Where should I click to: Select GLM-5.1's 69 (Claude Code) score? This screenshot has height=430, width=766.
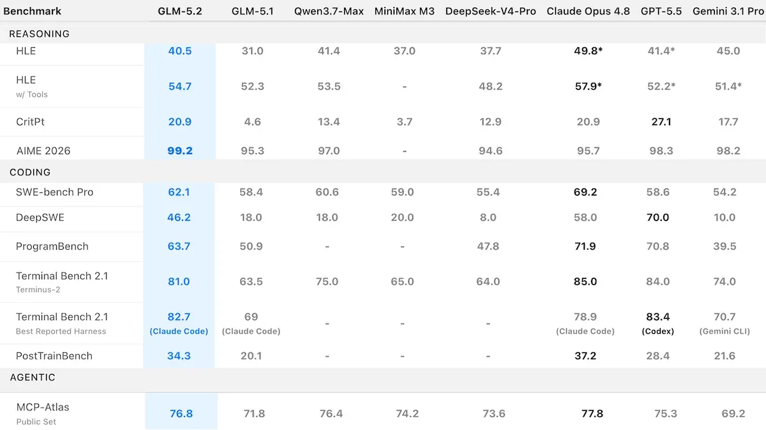(251, 323)
